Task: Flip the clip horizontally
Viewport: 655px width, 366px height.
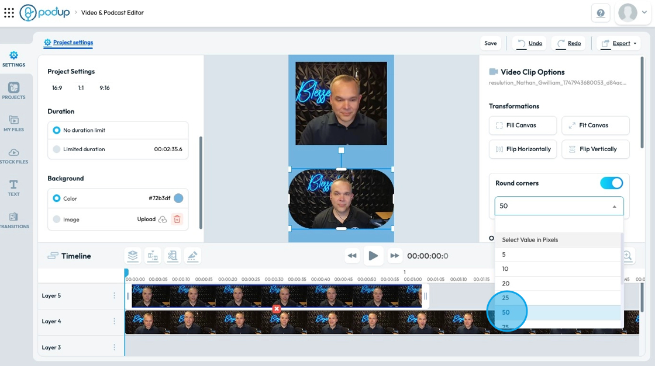Action: [523, 149]
